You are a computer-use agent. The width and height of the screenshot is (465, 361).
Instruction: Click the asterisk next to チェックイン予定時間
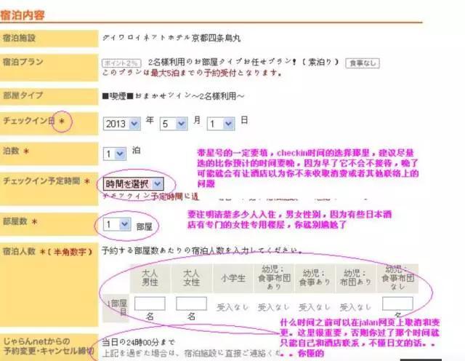pos(87,180)
